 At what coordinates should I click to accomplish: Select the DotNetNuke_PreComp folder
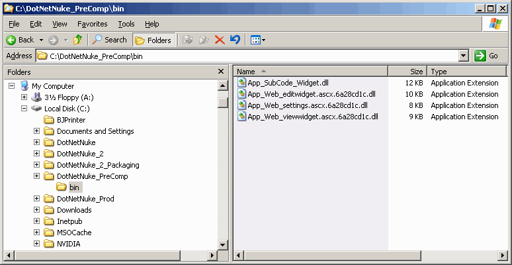coord(93,176)
